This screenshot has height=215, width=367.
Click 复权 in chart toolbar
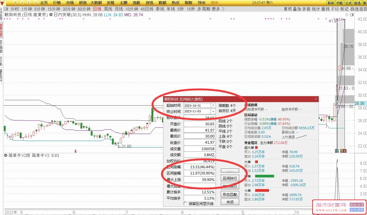tap(288, 9)
